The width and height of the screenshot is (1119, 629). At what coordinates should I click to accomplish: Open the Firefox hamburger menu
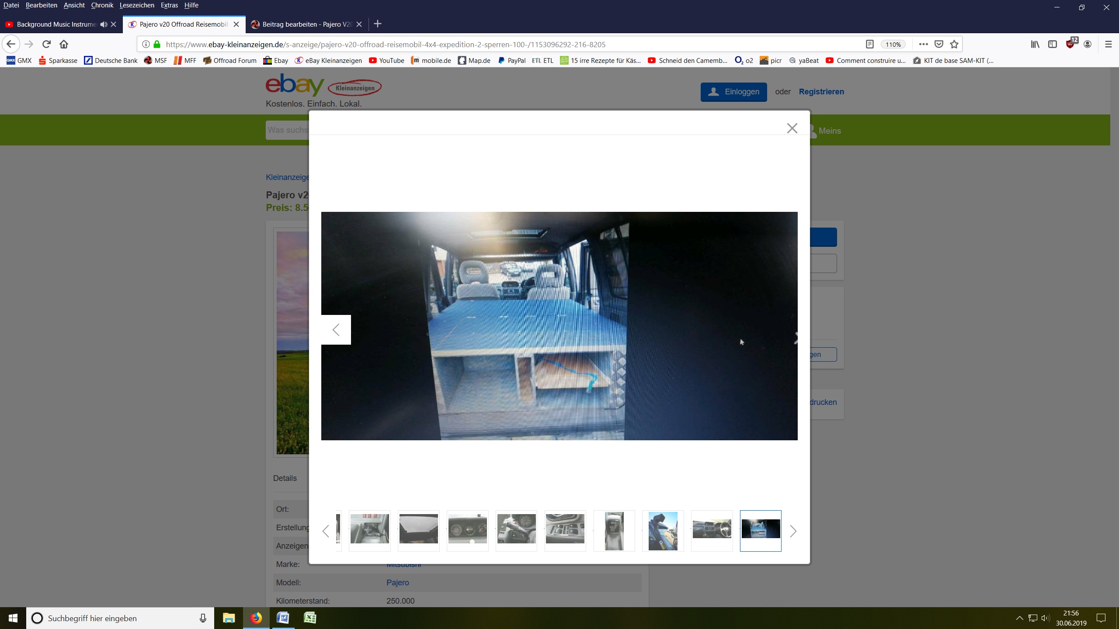click(1108, 44)
